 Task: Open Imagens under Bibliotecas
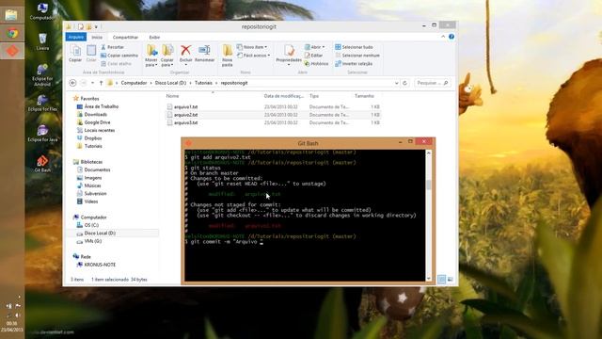tap(92, 178)
